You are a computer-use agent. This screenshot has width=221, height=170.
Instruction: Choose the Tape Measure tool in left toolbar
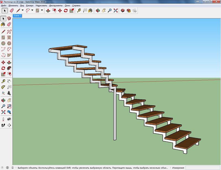tap(3, 81)
